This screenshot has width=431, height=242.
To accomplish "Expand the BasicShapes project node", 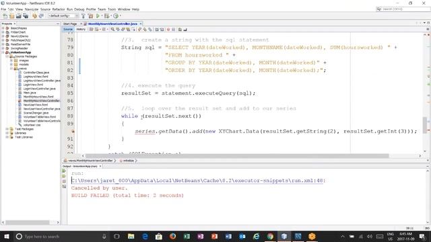I will [x=3, y=28].
